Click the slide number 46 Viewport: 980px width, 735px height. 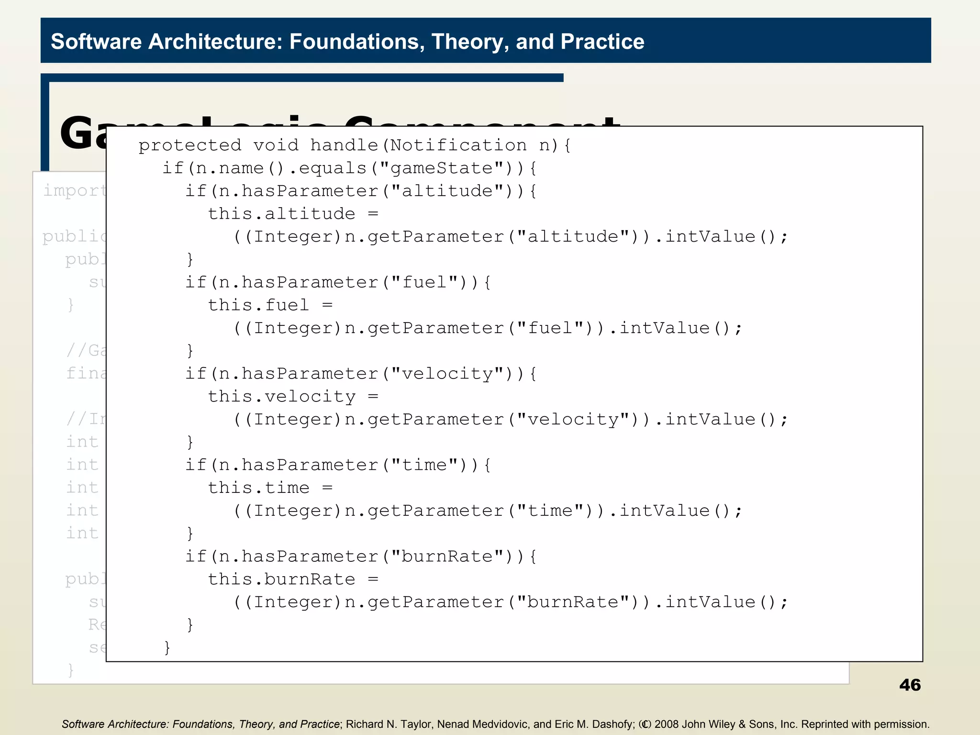pos(910,685)
